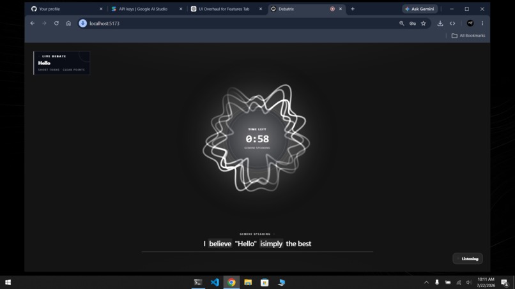Screen dimensions: 515x289
Task: Click the battery tray icon
Action: (x=448, y=282)
